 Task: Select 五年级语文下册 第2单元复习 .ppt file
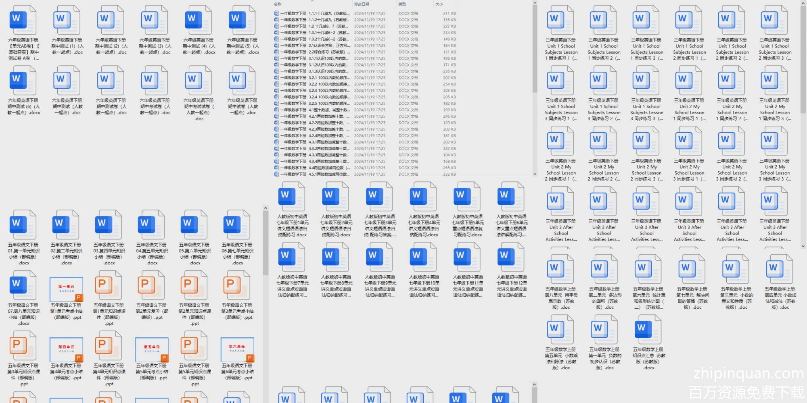(x=152, y=295)
